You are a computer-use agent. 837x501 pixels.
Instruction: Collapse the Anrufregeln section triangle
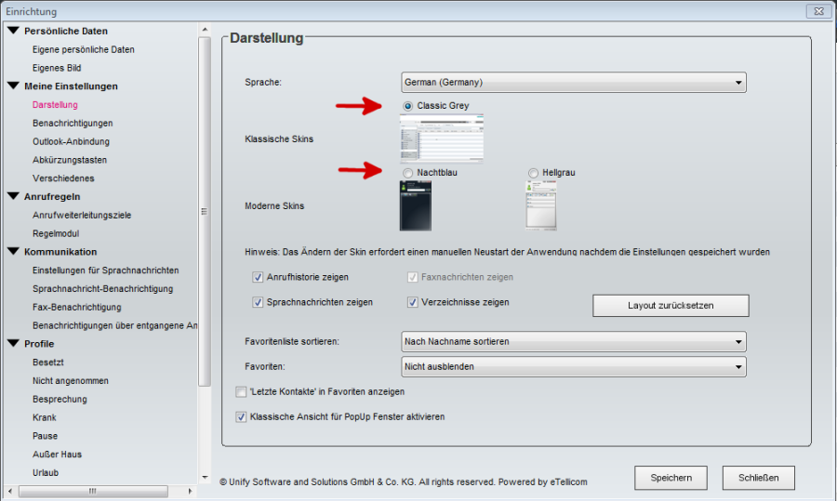[x=13, y=196]
